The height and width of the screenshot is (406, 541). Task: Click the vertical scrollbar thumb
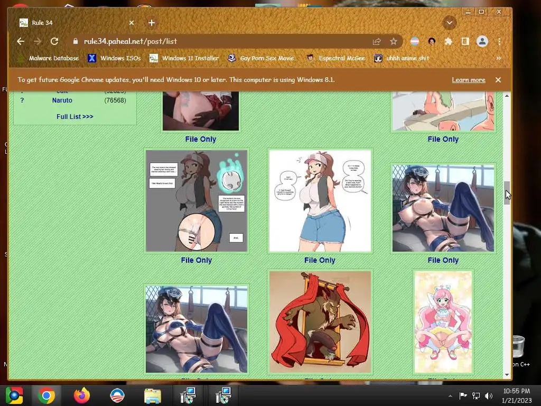(x=507, y=192)
